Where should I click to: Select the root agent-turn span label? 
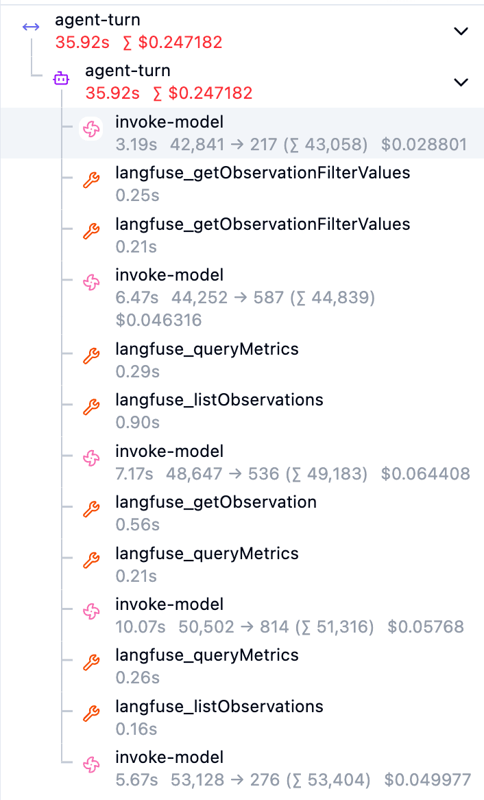(97, 20)
